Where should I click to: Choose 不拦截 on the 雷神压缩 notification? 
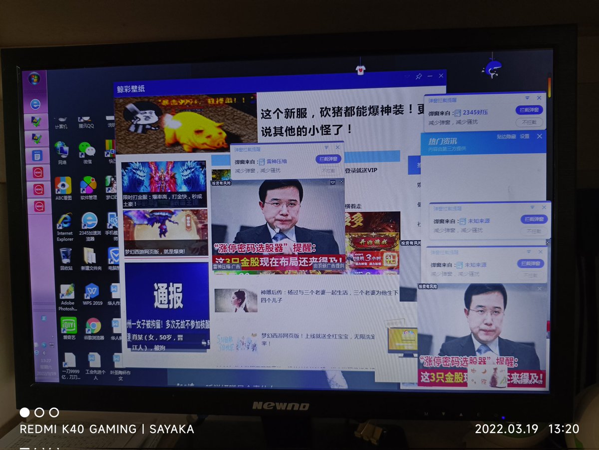[x=328, y=171]
